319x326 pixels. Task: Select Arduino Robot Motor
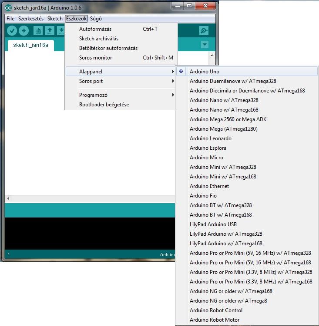(247, 320)
